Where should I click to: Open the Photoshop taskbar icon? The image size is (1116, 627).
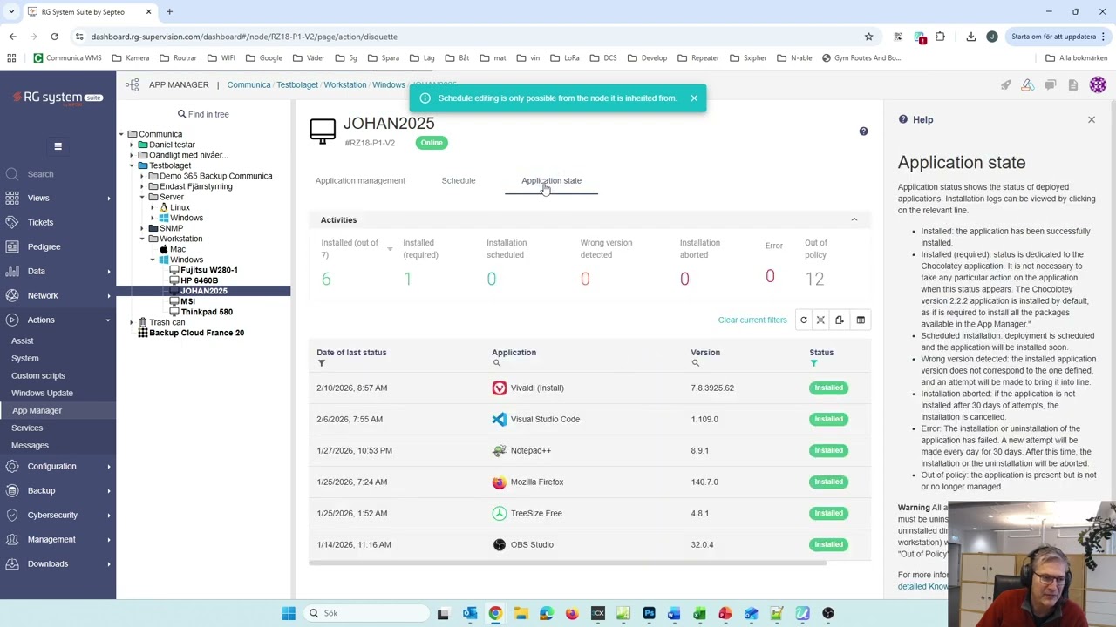pos(649,613)
